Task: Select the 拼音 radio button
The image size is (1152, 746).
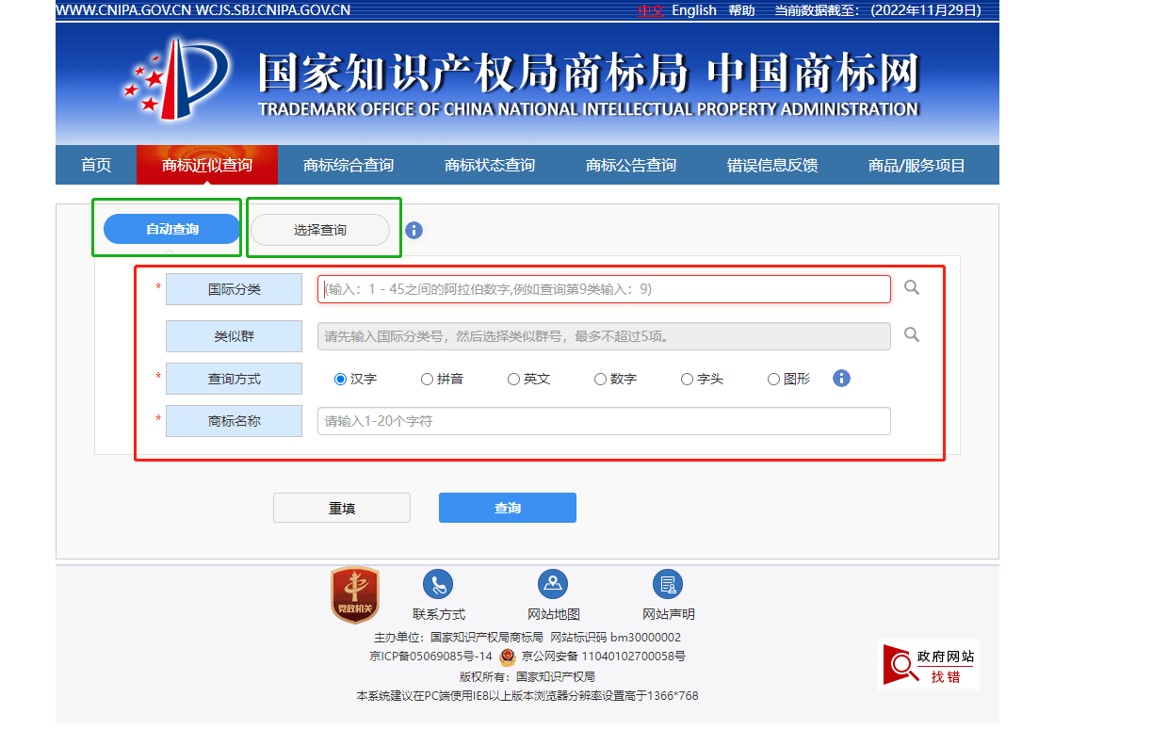Action: (427, 379)
